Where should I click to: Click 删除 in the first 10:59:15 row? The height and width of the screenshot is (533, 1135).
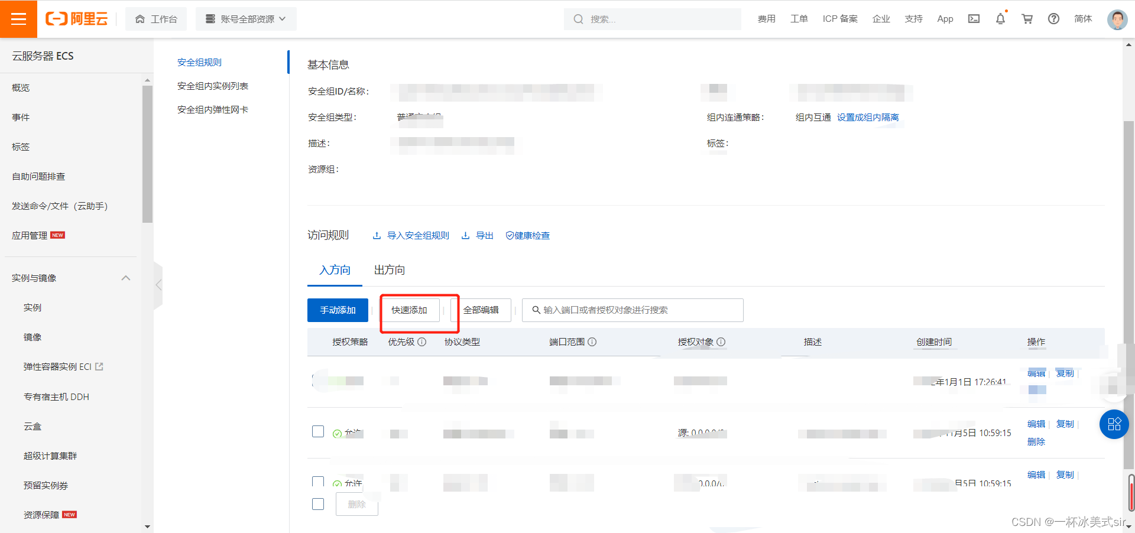[x=1036, y=441]
